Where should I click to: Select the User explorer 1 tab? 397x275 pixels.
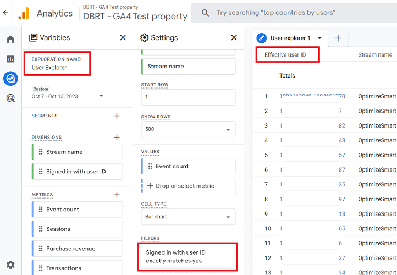[x=290, y=38]
